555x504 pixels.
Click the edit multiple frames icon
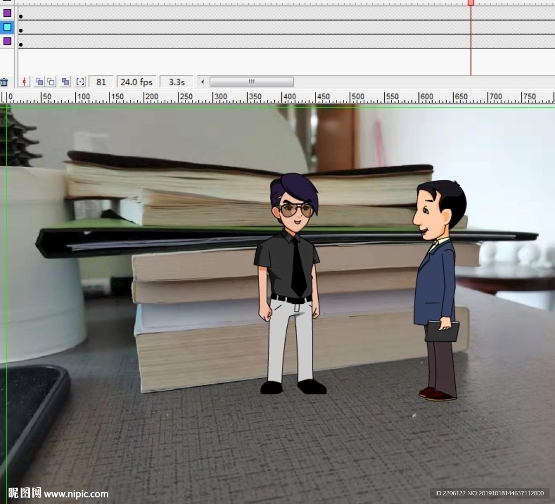(66, 82)
